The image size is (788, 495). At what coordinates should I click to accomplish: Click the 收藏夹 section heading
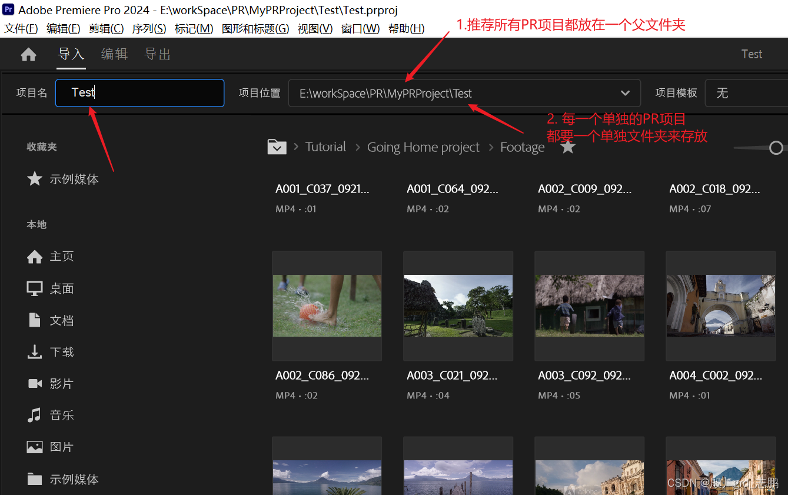click(42, 147)
